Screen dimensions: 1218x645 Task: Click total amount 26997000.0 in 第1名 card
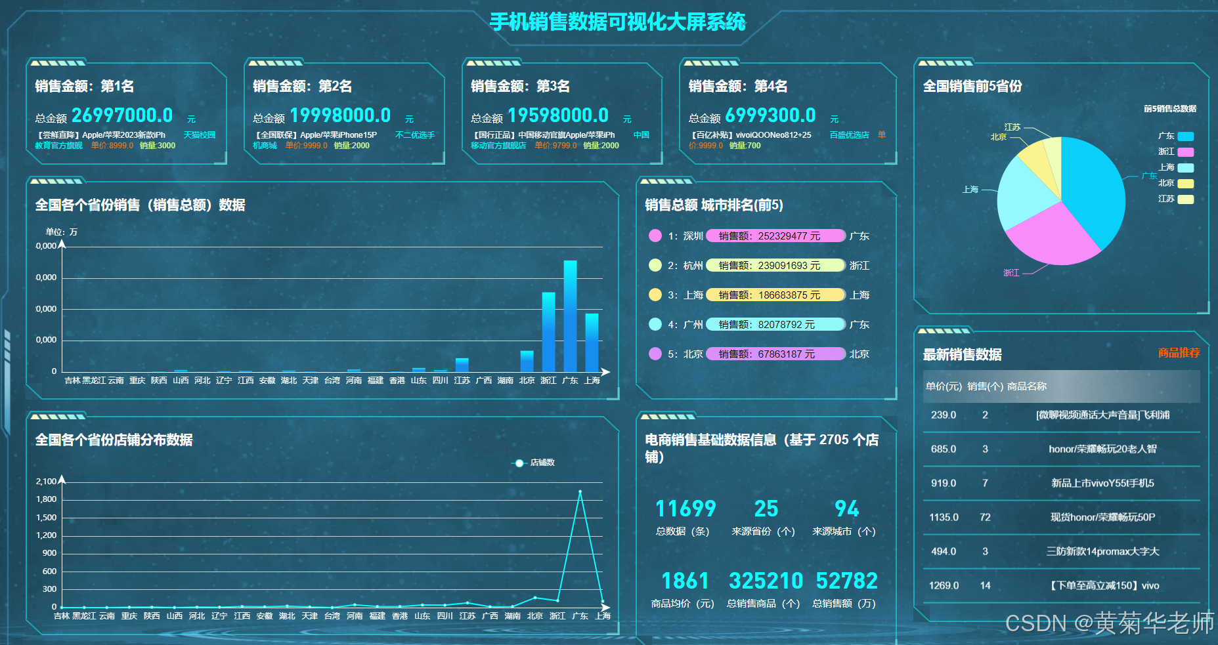point(122,115)
